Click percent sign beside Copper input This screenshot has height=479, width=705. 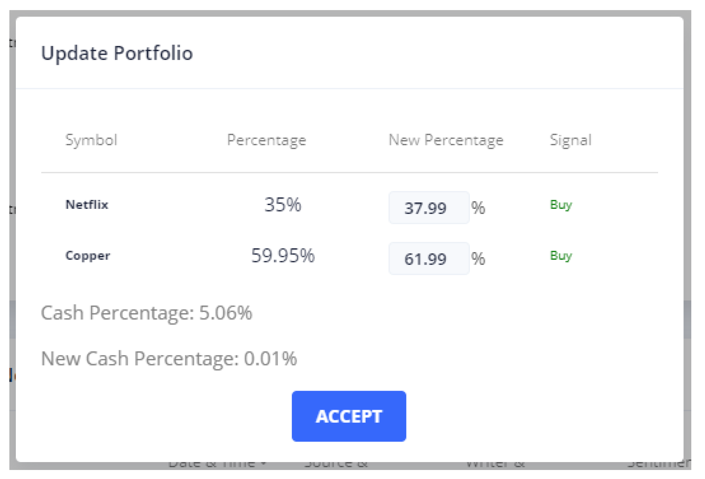click(x=478, y=259)
